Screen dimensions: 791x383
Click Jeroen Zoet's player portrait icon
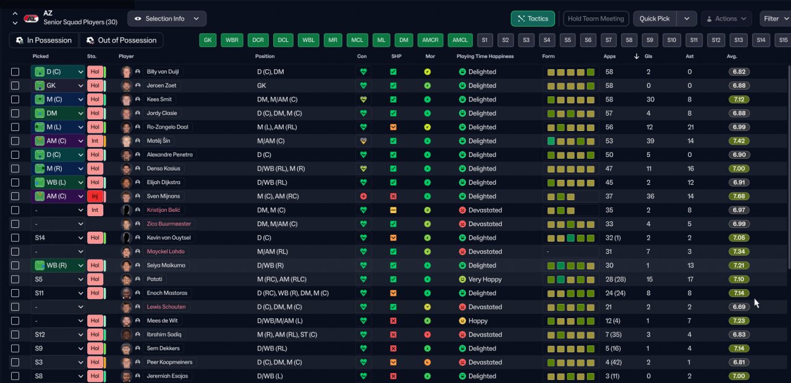(x=127, y=86)
